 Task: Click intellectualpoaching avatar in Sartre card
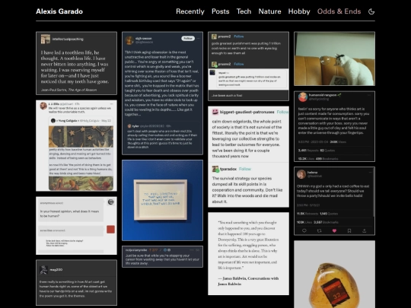[46, 39]
